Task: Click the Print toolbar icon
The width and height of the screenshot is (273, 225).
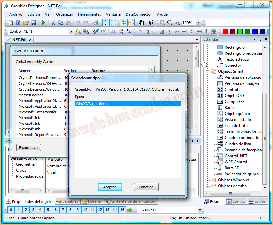Action: 96,23
